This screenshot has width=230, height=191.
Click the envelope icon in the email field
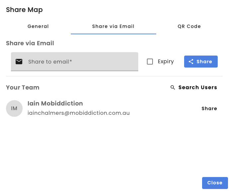19,62
